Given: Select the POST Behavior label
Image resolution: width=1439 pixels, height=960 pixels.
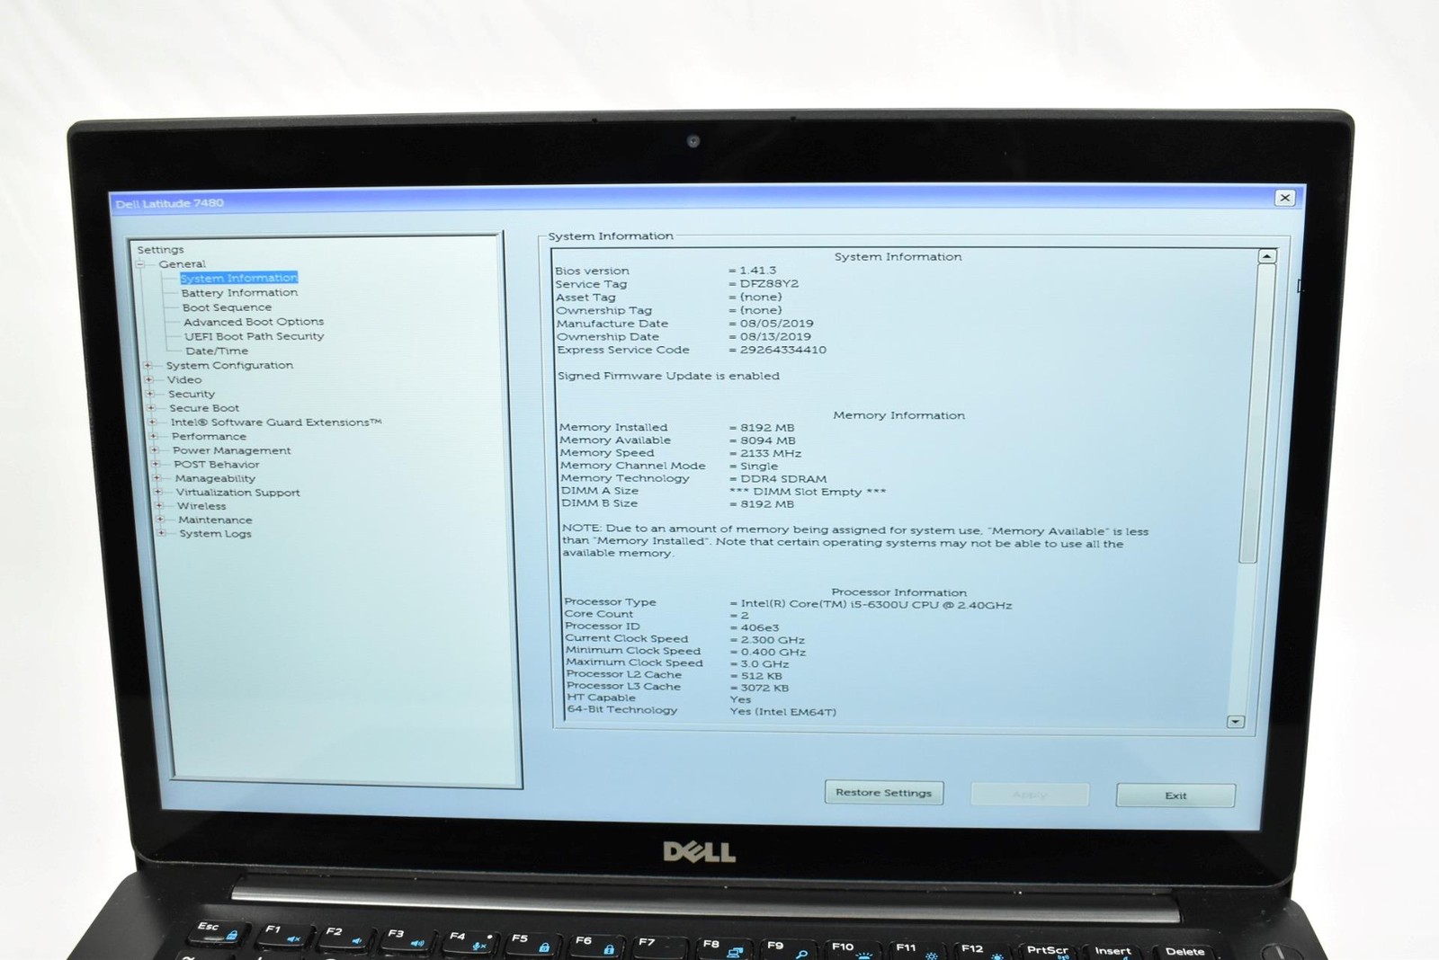Looking at the screenshot, I should point(217,465).
